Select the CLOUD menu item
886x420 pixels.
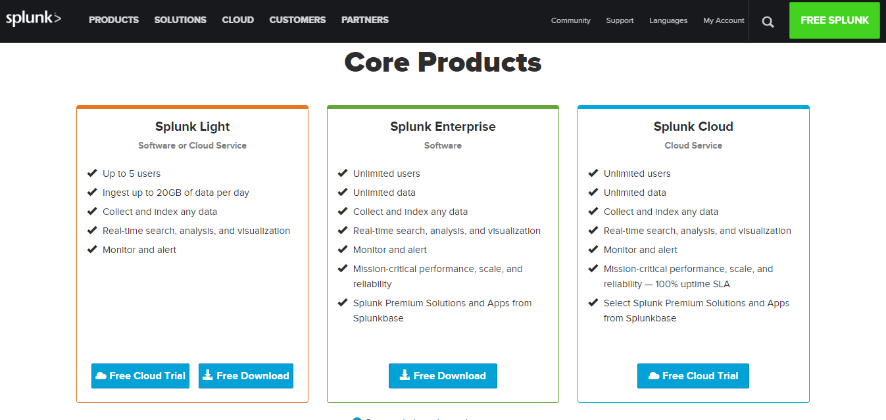pos(237,20)
